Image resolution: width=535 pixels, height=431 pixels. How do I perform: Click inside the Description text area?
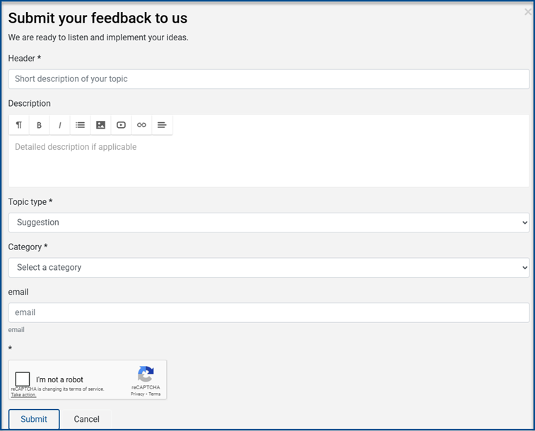(x=269, y=163)
